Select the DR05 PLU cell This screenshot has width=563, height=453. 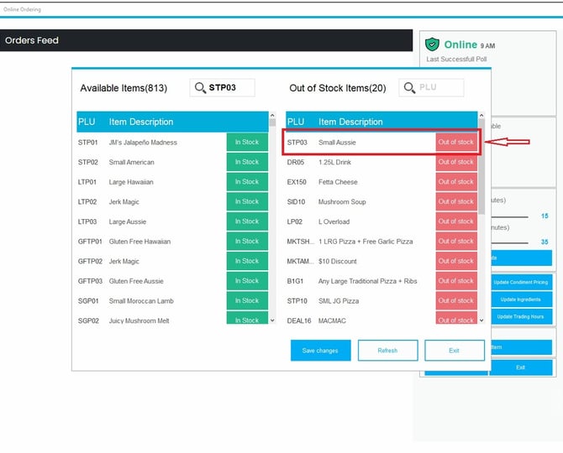[296, 162]
